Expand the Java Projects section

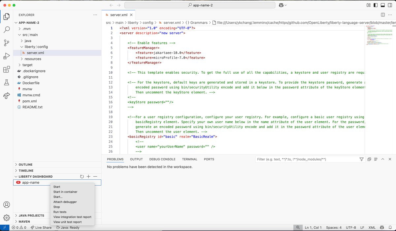[57, 216]
